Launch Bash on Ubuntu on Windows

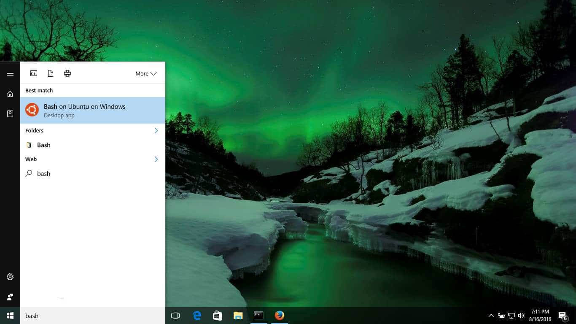click(93, 111)
